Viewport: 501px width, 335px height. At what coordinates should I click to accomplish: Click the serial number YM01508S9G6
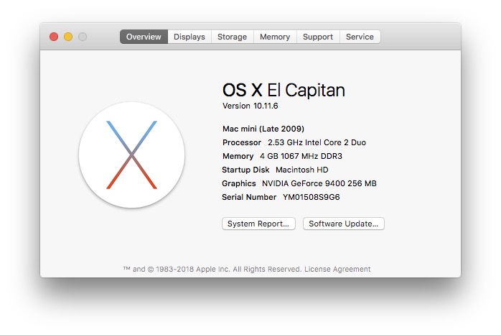(x=312, y=197)
